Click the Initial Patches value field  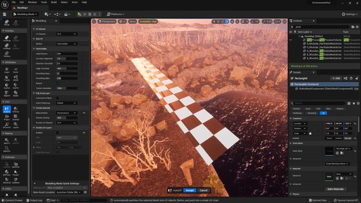point(67,54)
